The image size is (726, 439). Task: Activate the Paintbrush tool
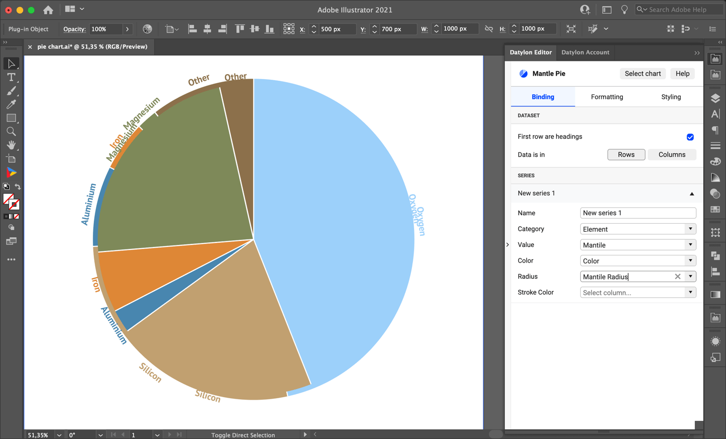coord(11,91)
